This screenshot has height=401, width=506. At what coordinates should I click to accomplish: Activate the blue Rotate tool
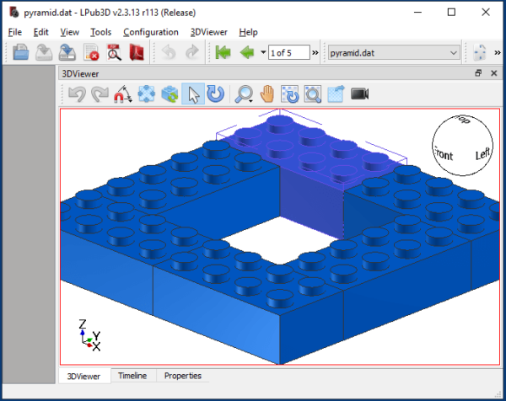216,94
